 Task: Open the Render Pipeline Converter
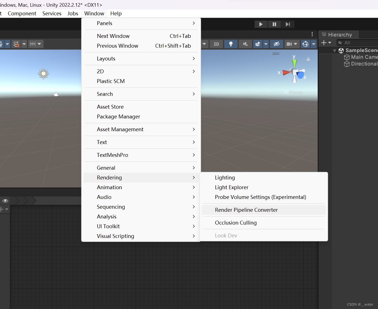point(246,210)
